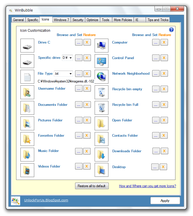This screenshot has width=193, height=216.
Task: Click the Specific drive icon preview
Action: pos(27,61)
